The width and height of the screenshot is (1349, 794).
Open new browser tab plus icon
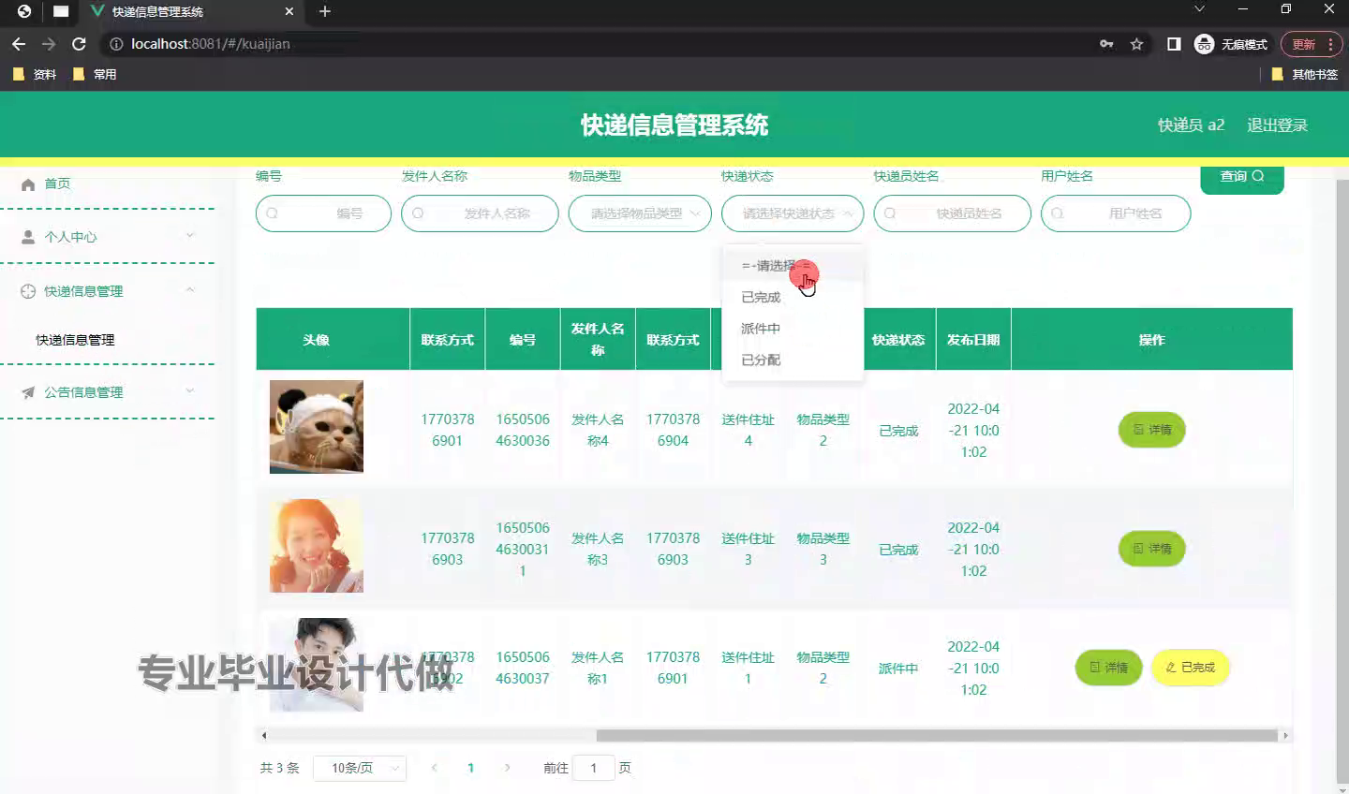pos(325,11)
